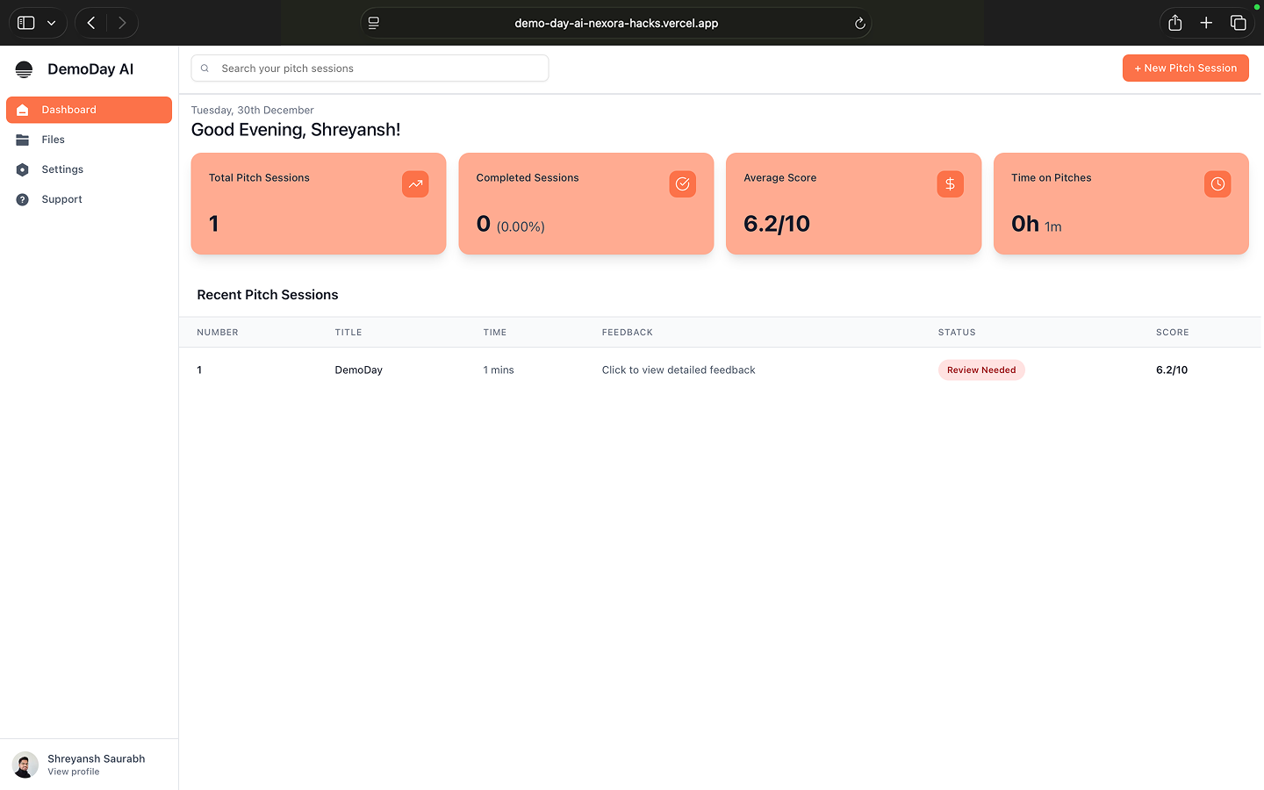The height and width of the screenshot is (790, 1264).
Task: Open the DemoDay session title
Action: pos(359,370)
